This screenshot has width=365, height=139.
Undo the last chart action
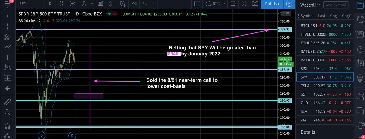[145, 4]
